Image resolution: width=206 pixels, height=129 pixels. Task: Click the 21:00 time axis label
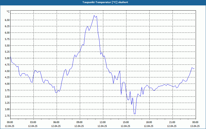click(x=173, y=122)
